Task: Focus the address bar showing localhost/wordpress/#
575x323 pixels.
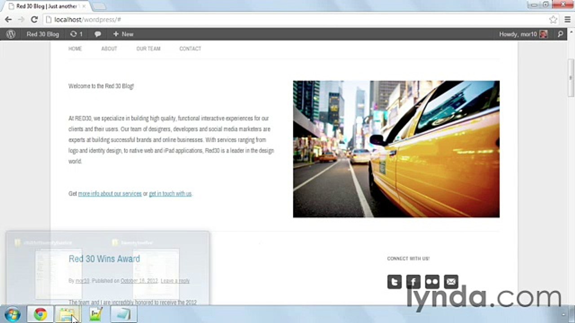Action: [301, 20]
